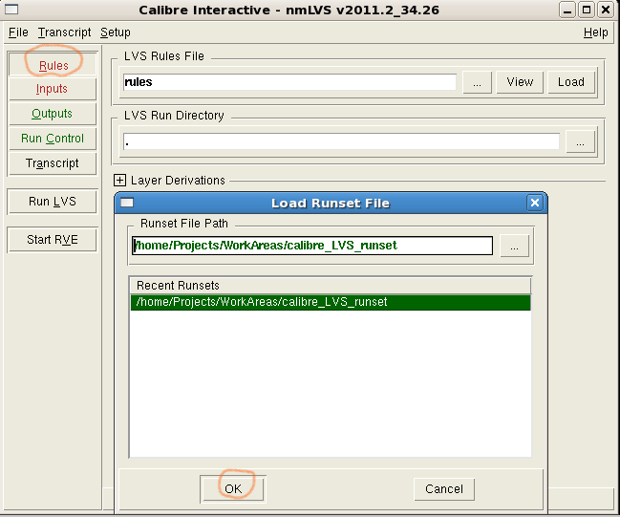Maximize the Calibre Interactive window

587,10
